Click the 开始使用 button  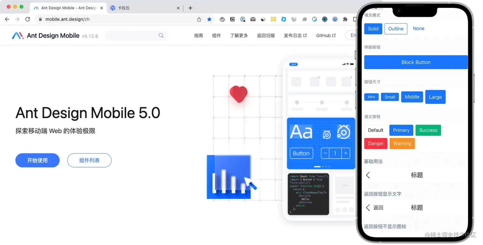tap(37, 160)
